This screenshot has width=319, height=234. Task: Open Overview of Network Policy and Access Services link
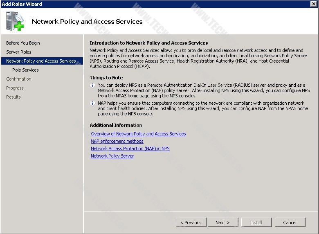(x=138, y=134)
